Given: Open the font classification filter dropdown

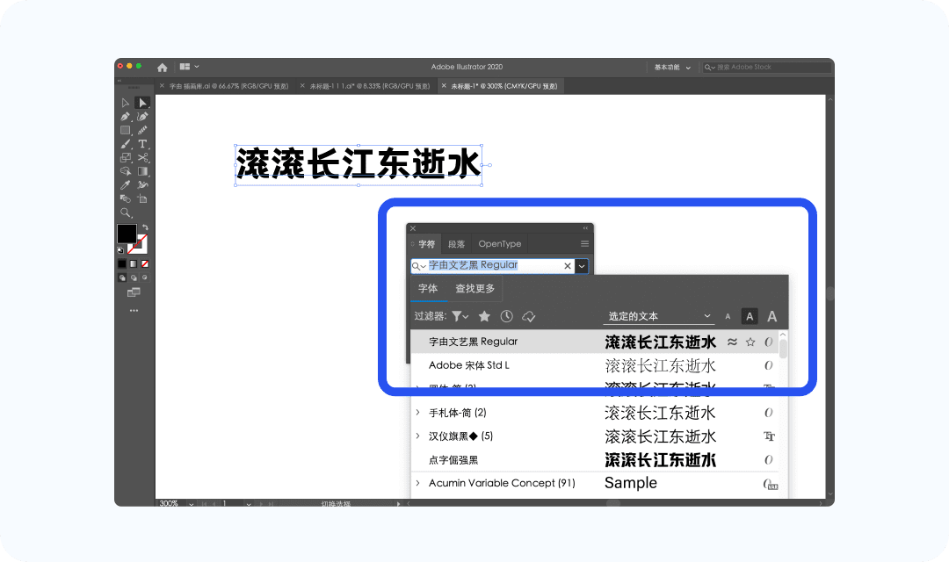Looking at the screenshot, I should pyautogui.click(x=460, y=316).
